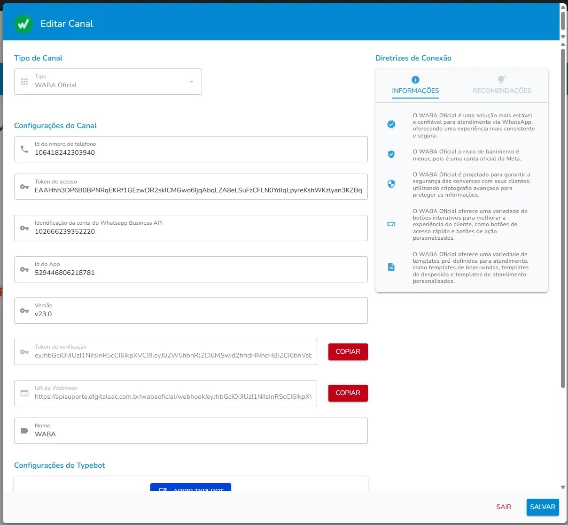Image resolution: width=568 pixels, height=525 pixels.
Task: Open the Tipo WABA Oficial dropdown
Action: 108,82
